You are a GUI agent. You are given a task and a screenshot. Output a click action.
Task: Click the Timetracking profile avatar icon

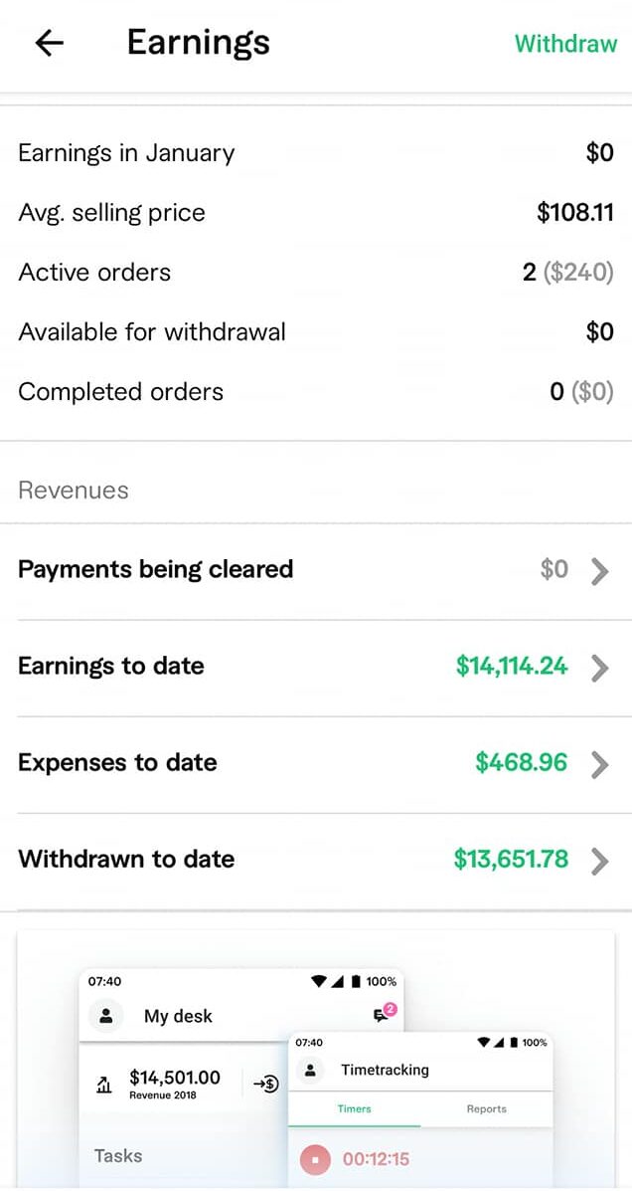point(311,1071)
